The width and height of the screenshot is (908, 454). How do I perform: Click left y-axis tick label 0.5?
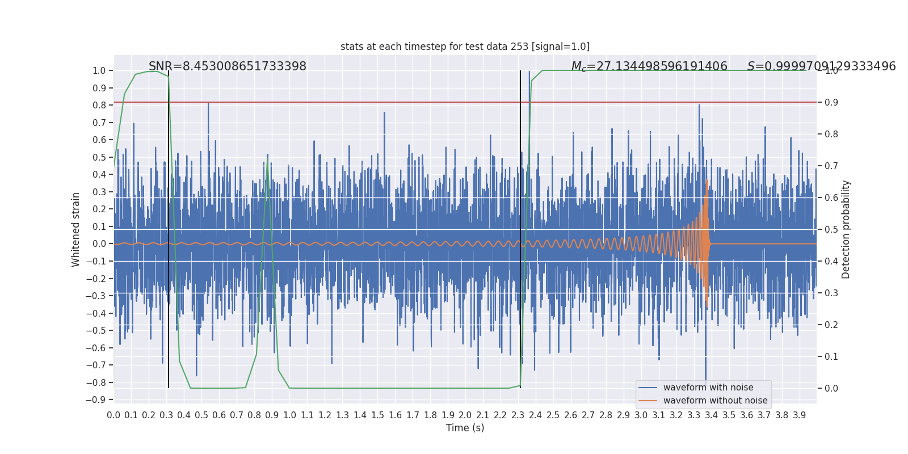tap(99, 157)
